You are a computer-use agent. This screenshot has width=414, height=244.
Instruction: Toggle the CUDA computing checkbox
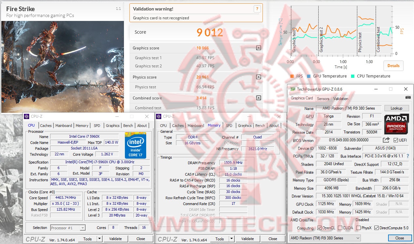340,228
